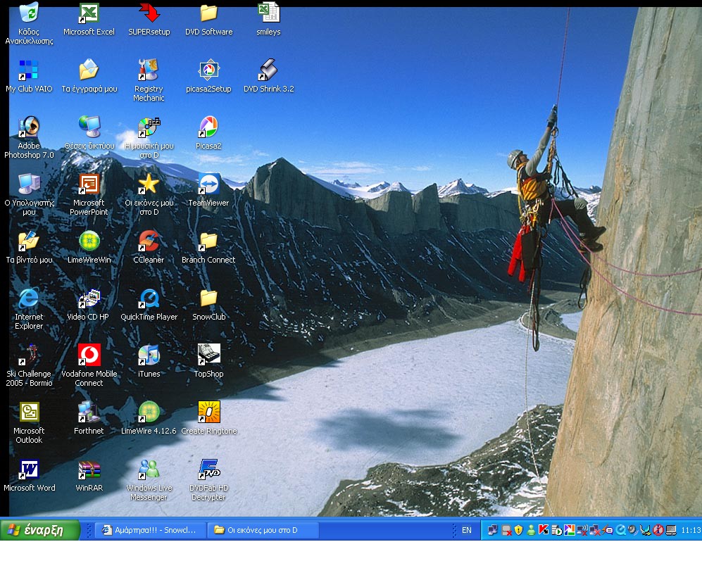Click the Picasa colorful tray icon
702x561 pixels.
(x=570, y=530)
